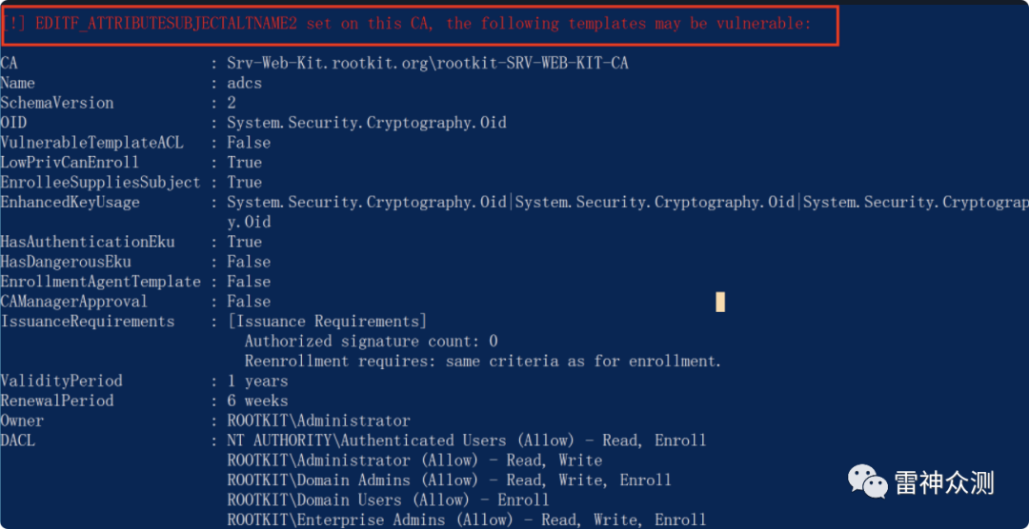Click the SchemaVersion label

57,104
